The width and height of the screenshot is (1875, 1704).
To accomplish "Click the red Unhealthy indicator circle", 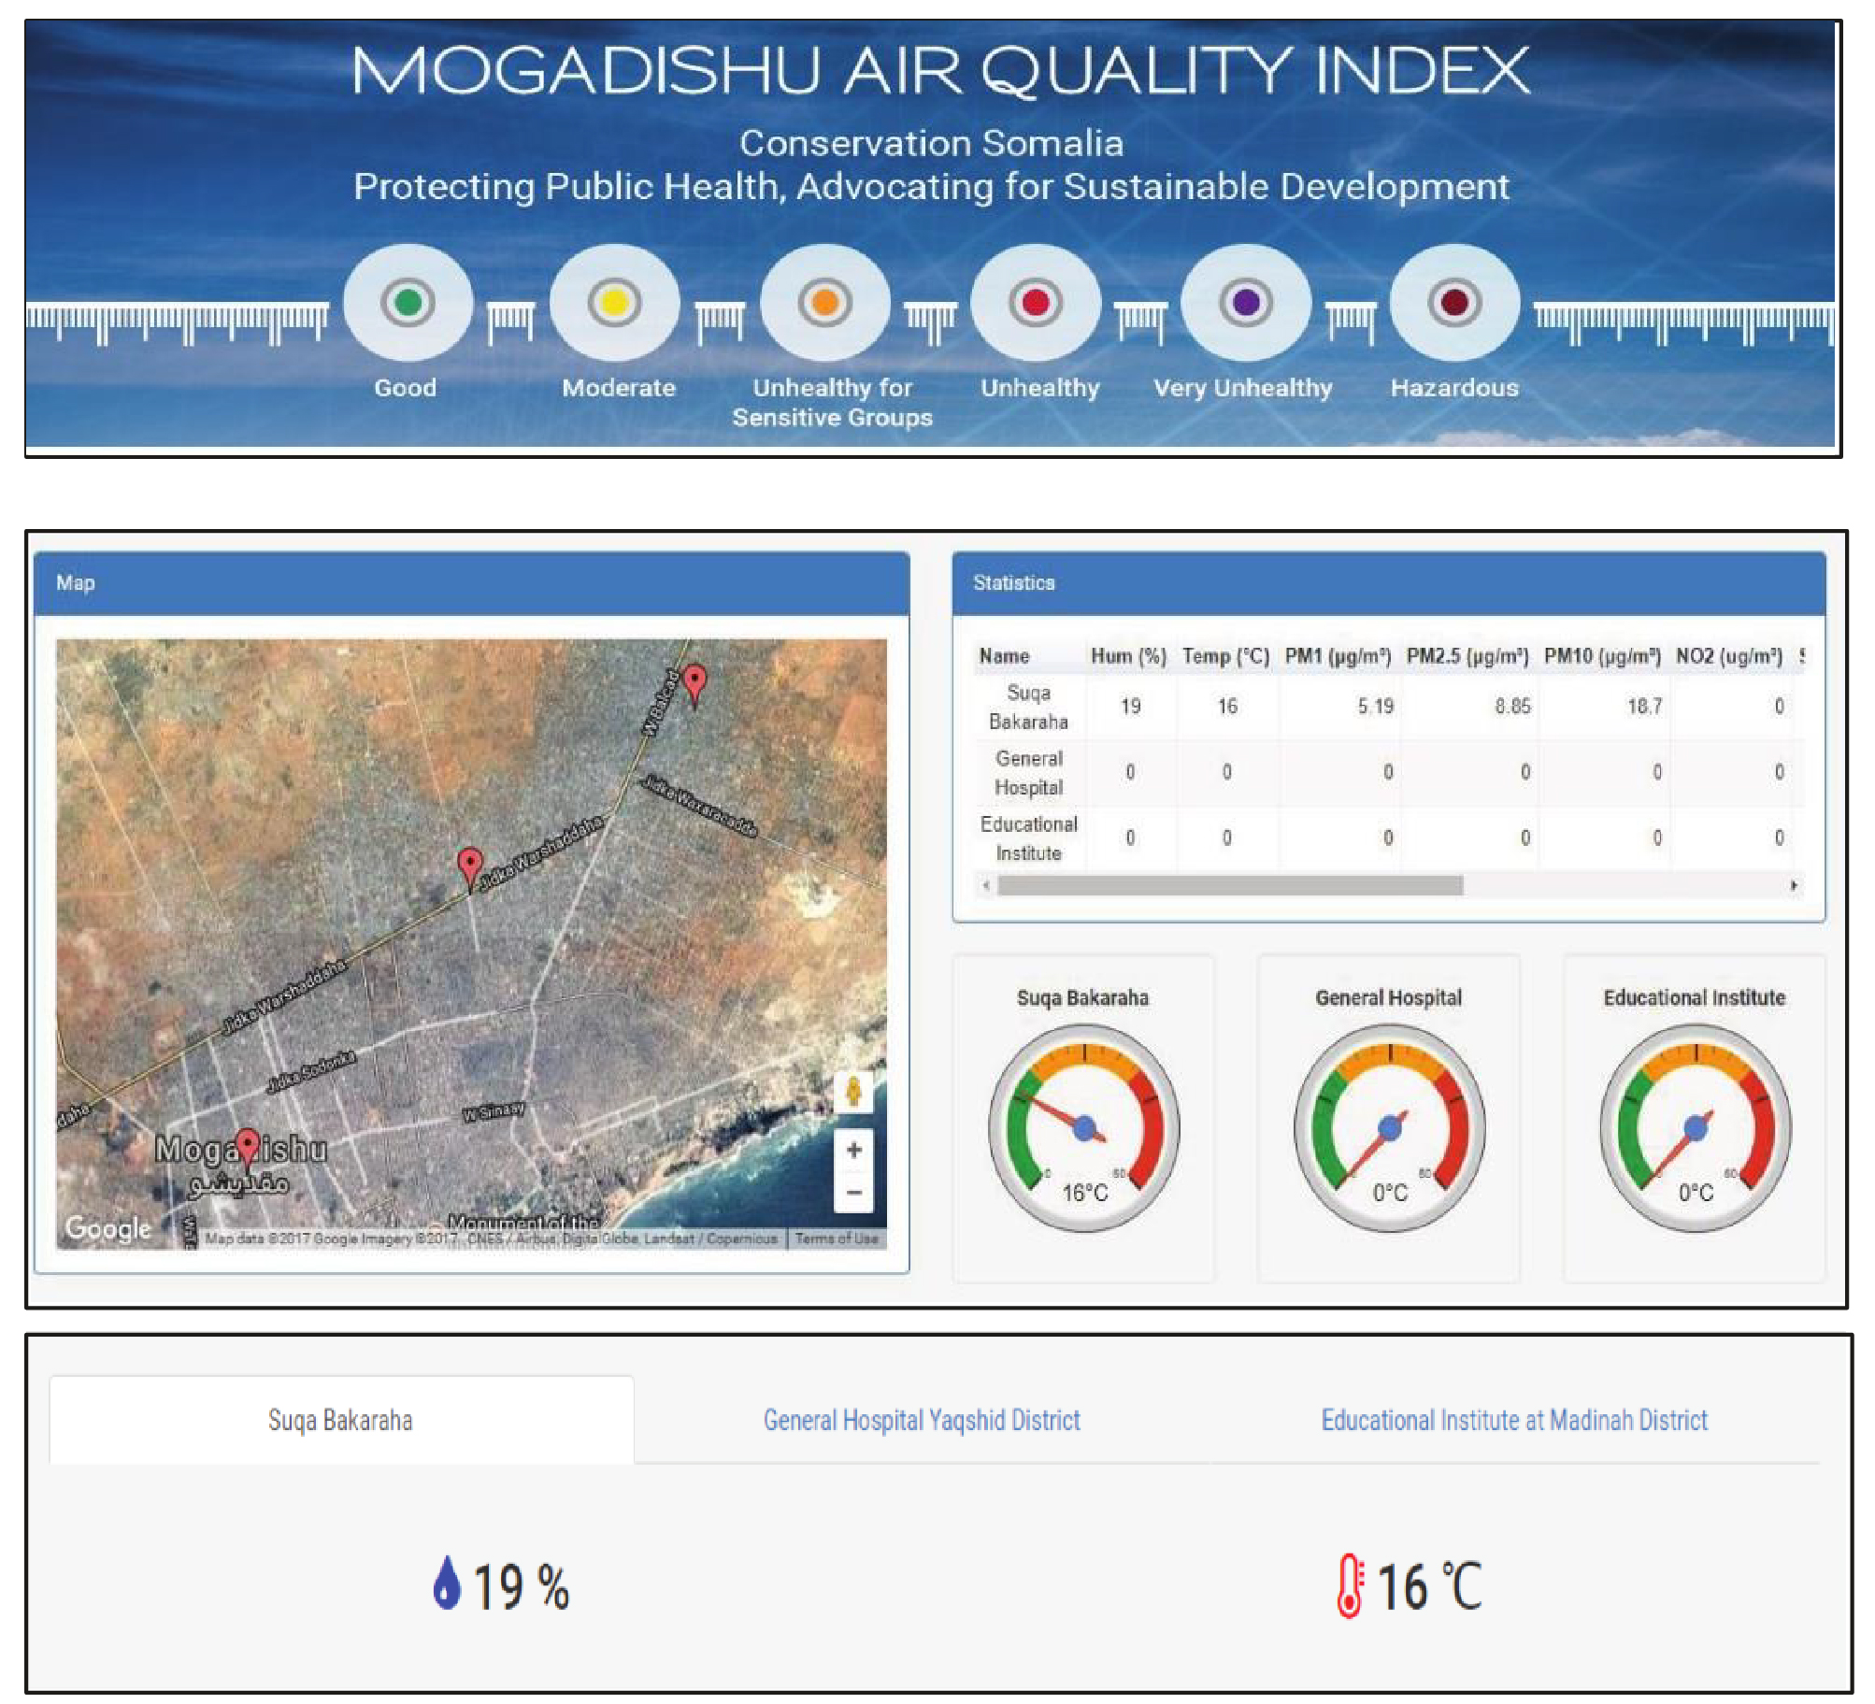I will 1036,303.
